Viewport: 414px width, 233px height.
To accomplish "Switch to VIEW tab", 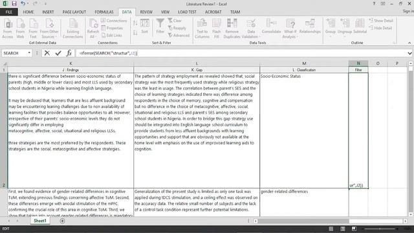I will coord(166,12).
